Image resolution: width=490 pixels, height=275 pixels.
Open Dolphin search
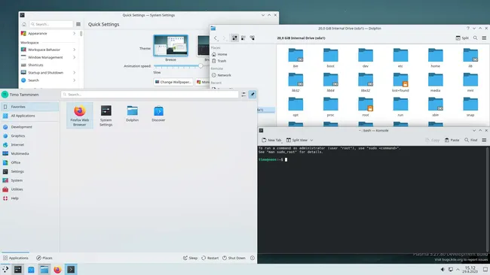[x=476, y=38]
